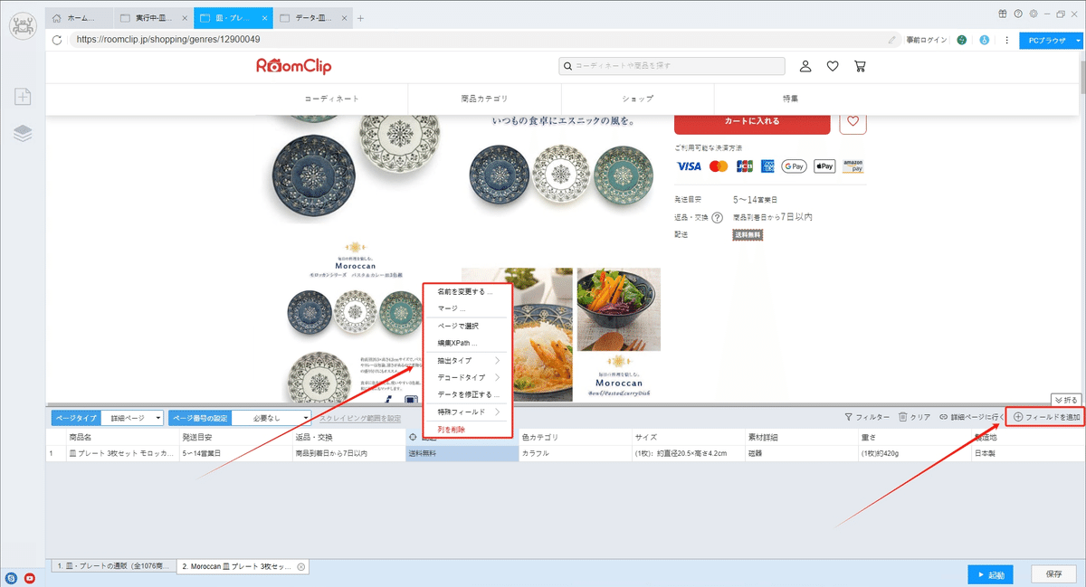This screenshot has height=587, width=1086.
Task: Select ページで選択 in context menu
Action: click(x=467, y=326)
